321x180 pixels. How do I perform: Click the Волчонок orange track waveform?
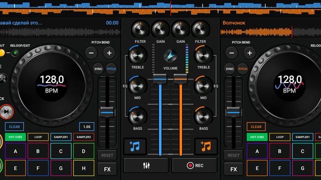[271, 32]
